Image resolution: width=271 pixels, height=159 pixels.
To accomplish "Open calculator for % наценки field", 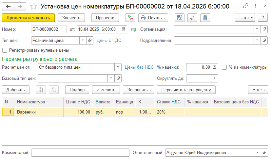I will click(214, 67).
